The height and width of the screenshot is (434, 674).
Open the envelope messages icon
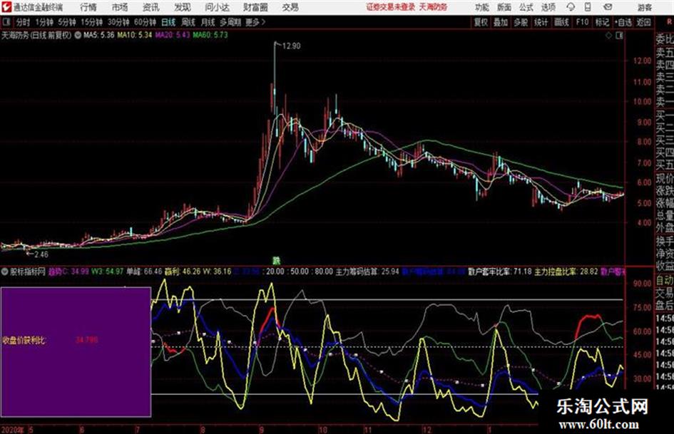[x=608, y=7]
